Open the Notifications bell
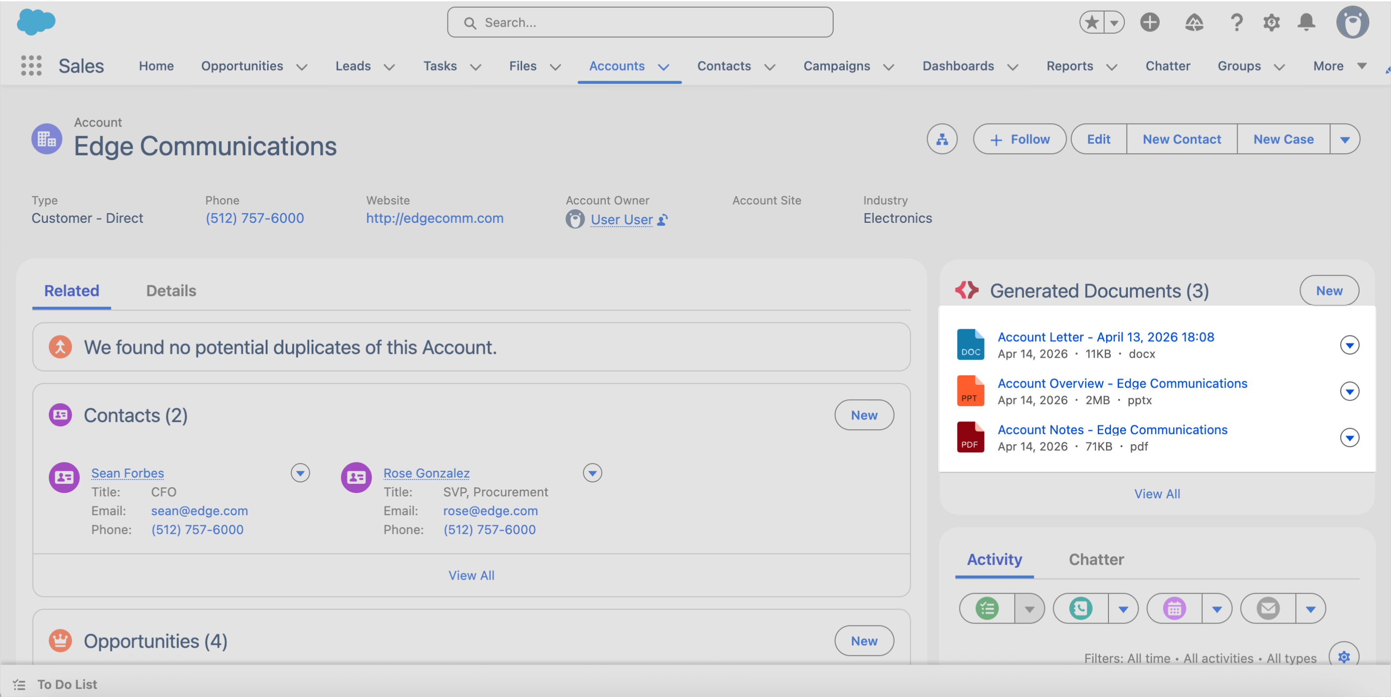1391x697 pixels. (1306, 23)
